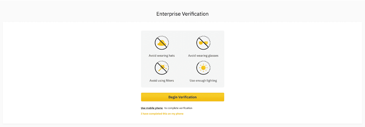
Task: Select the sparkle wand graphic
Action: (x=163, y=68)
